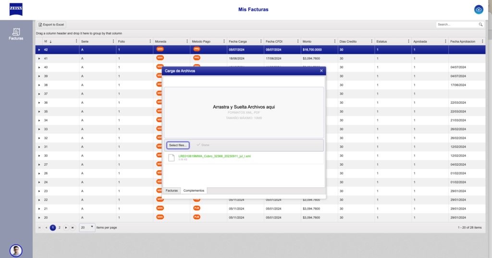Open the cloud upload icon
This screenshot has width=492, height=258.
[x=478, y=10]
